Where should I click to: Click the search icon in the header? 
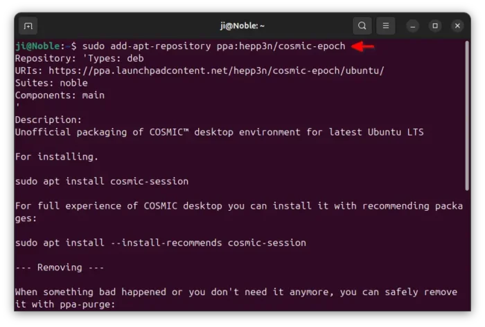[x=362, y=26]
